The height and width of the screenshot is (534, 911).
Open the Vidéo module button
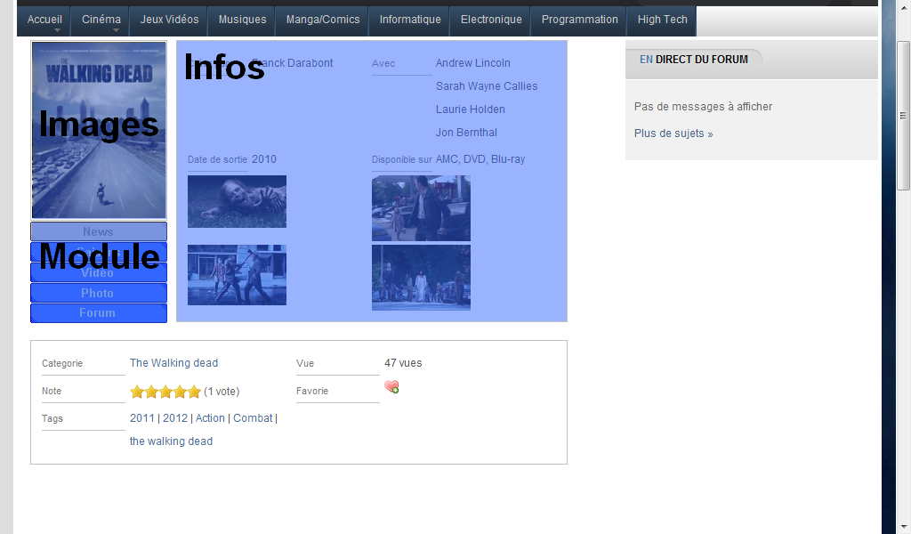click(99, 272)
